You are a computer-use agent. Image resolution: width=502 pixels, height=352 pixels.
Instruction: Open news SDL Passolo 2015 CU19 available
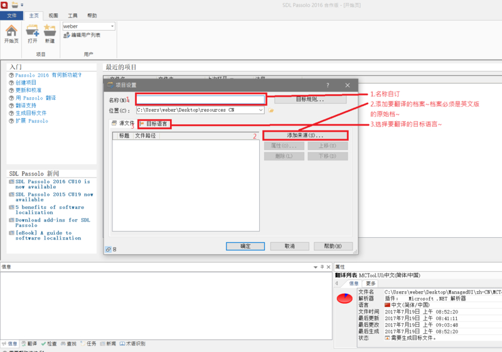(54, 197)
